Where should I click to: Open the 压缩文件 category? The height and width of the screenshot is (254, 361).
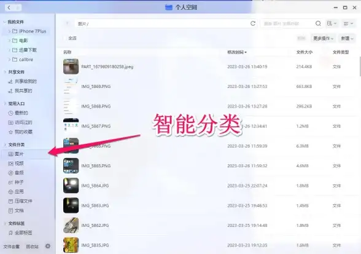(20, 201)
